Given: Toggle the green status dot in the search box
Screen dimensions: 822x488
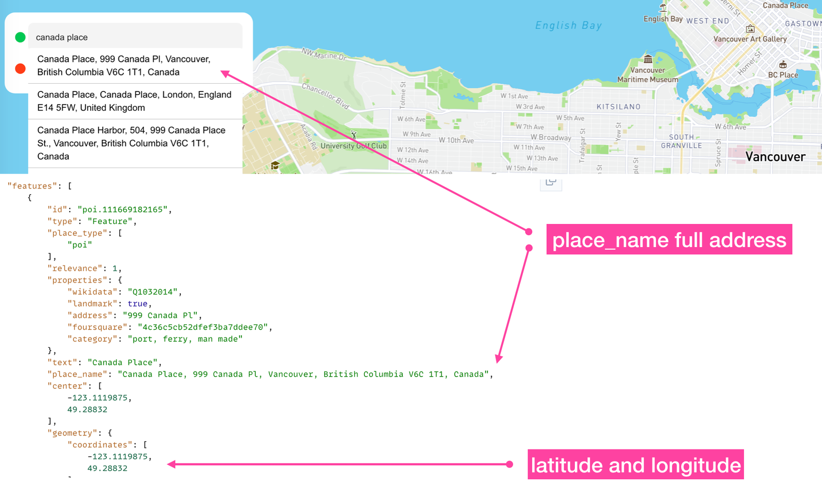Looking at the screenshot, I should 20,37.
